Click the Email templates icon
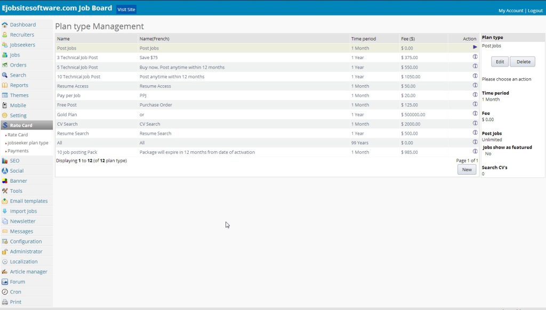The image size is (546, 310). coord(4,201)
